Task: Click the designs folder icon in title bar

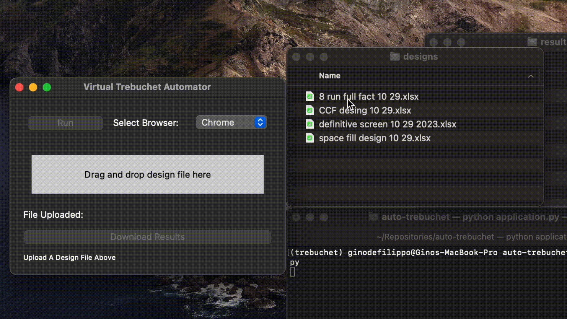Action: tap(395, 56)
